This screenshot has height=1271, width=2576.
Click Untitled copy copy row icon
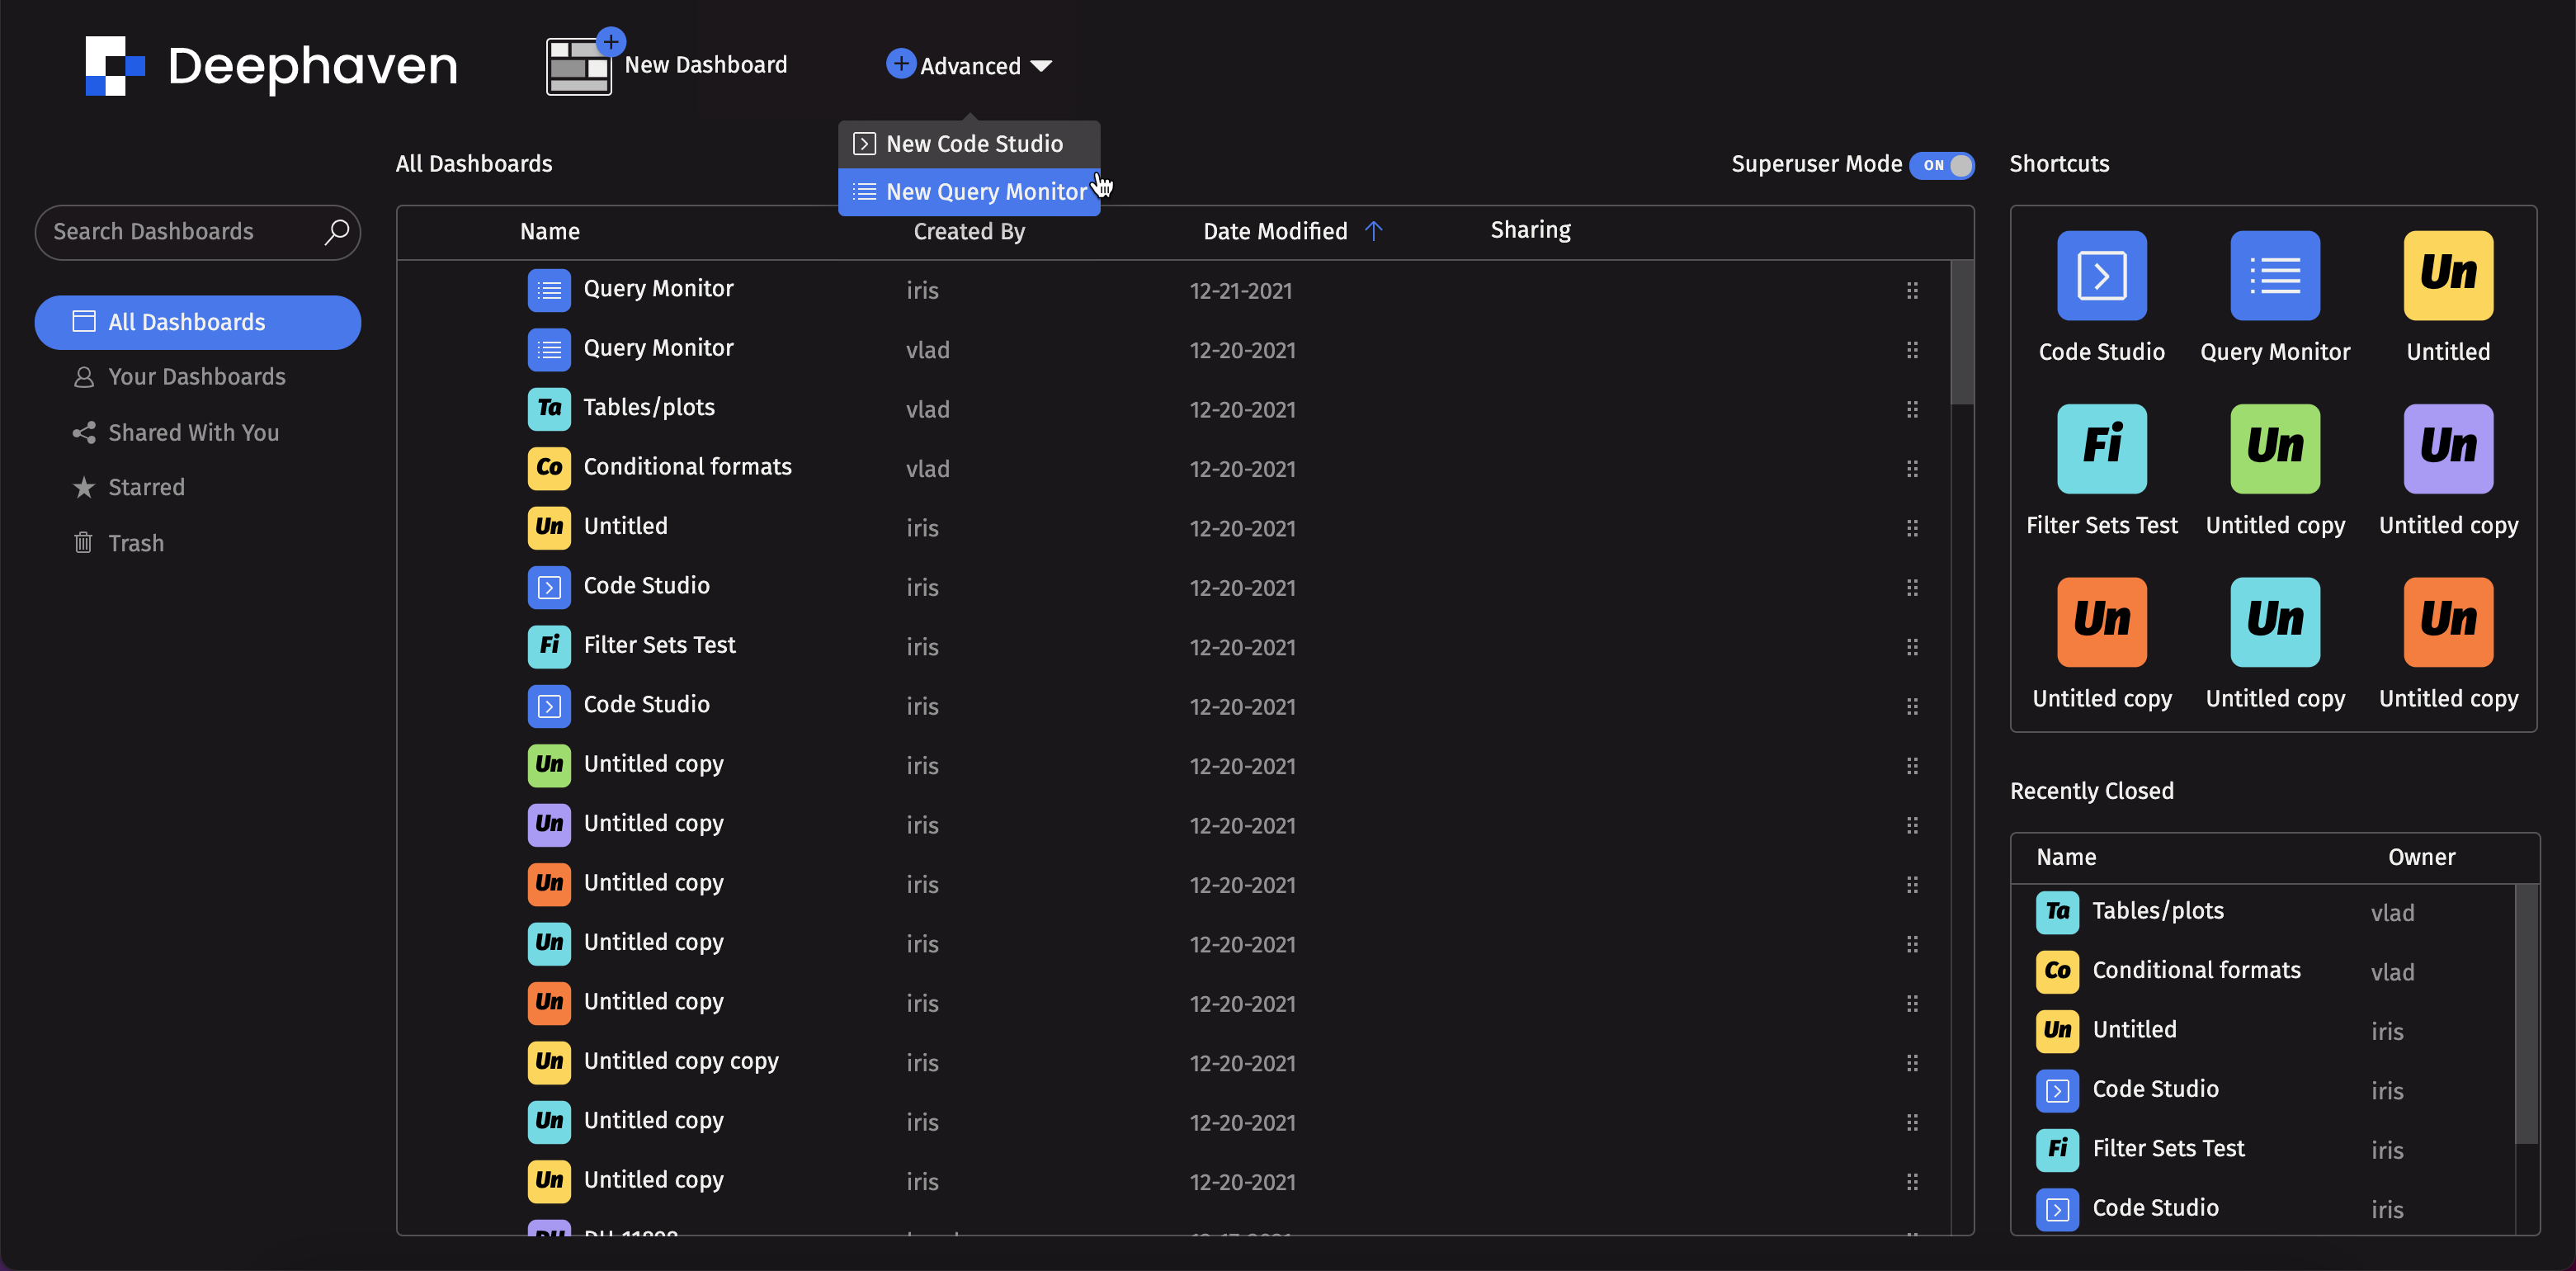click(x=549, y=1062)
